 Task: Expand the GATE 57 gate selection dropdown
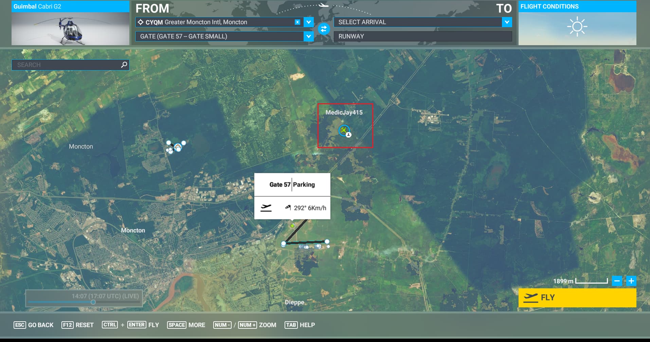[308, 36]
